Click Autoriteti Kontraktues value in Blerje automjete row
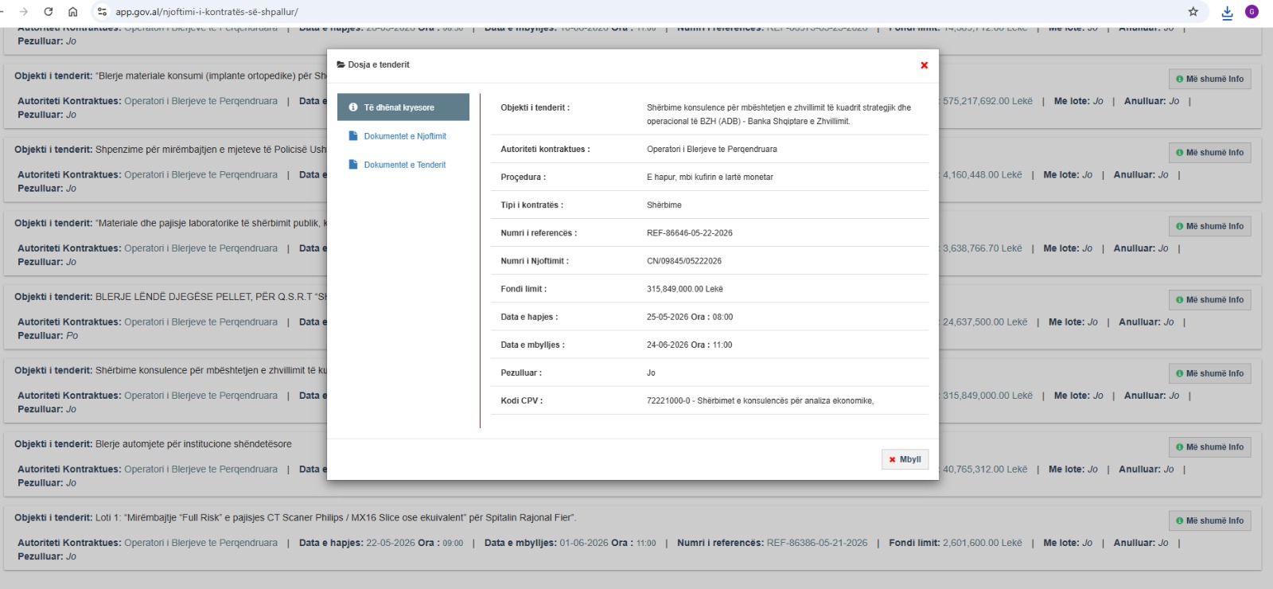The height and width of the screenshot is (589, 1273). click(x=200, y=470)
